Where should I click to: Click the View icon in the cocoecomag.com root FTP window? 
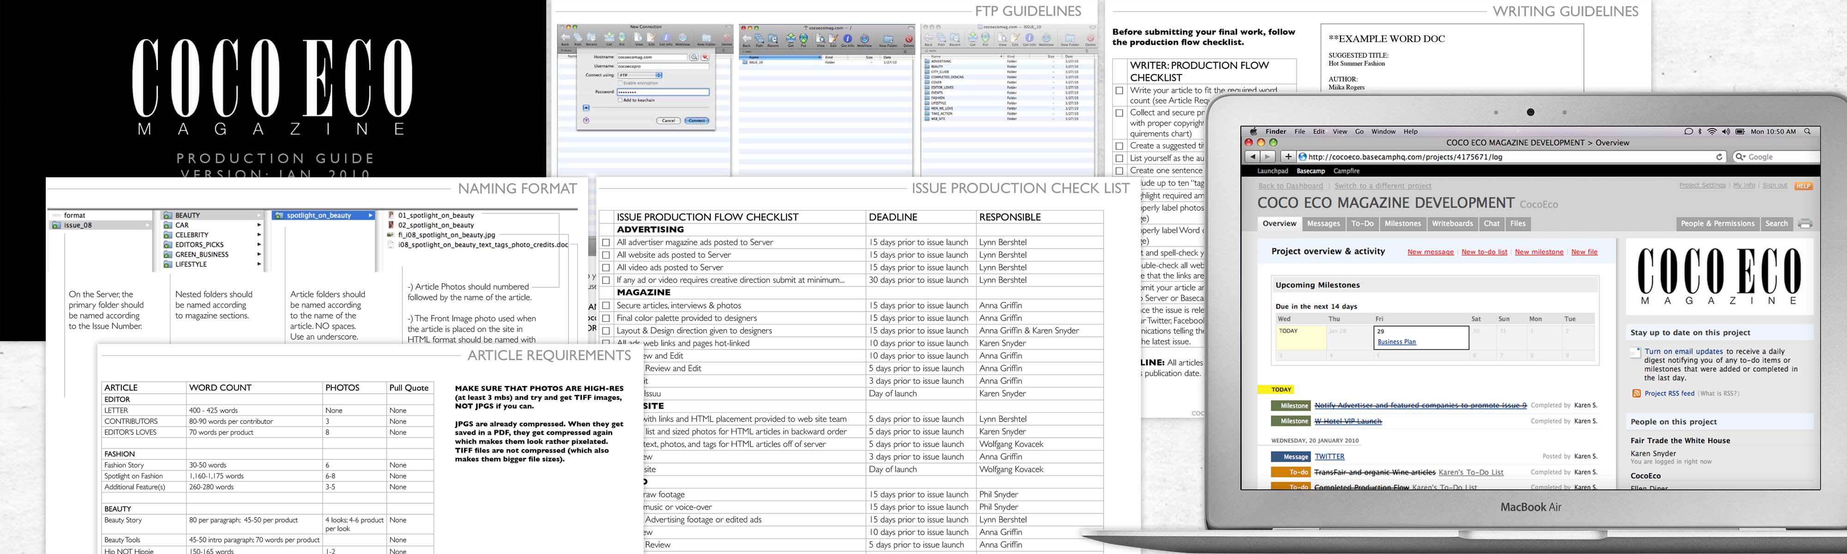click(820, 39)
